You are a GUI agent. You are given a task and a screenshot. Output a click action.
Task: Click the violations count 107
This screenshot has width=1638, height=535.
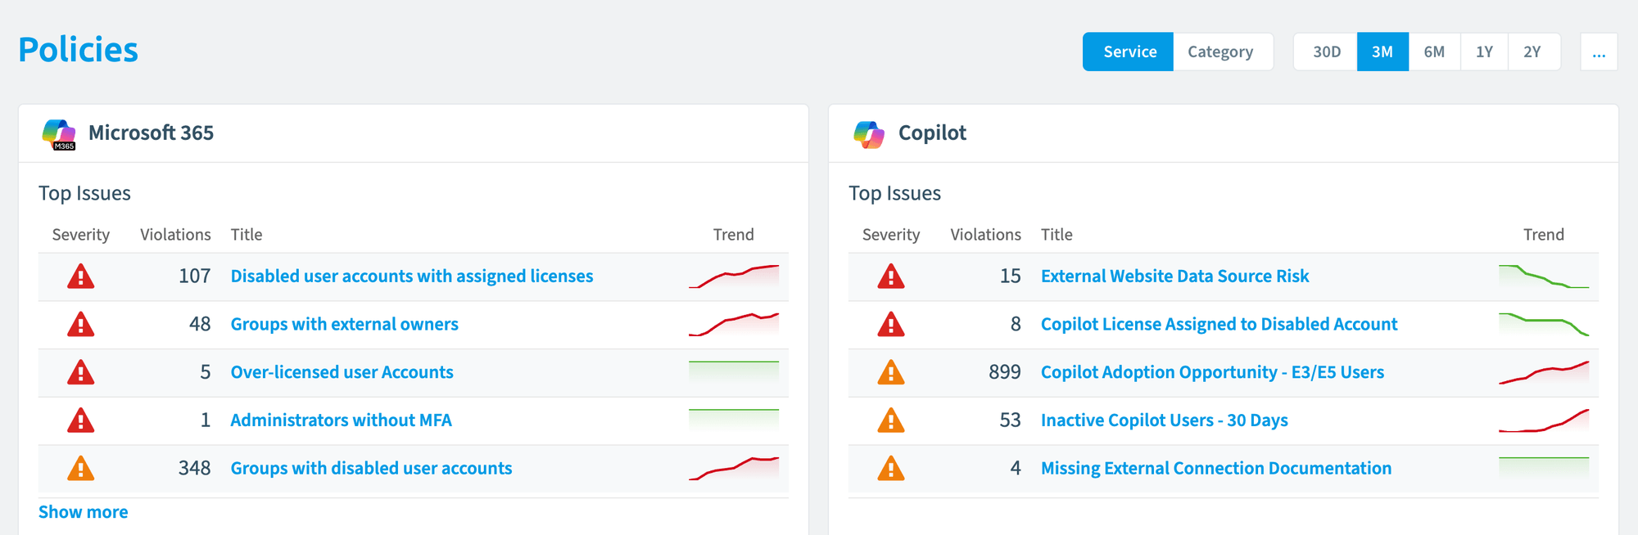(194, 276)
